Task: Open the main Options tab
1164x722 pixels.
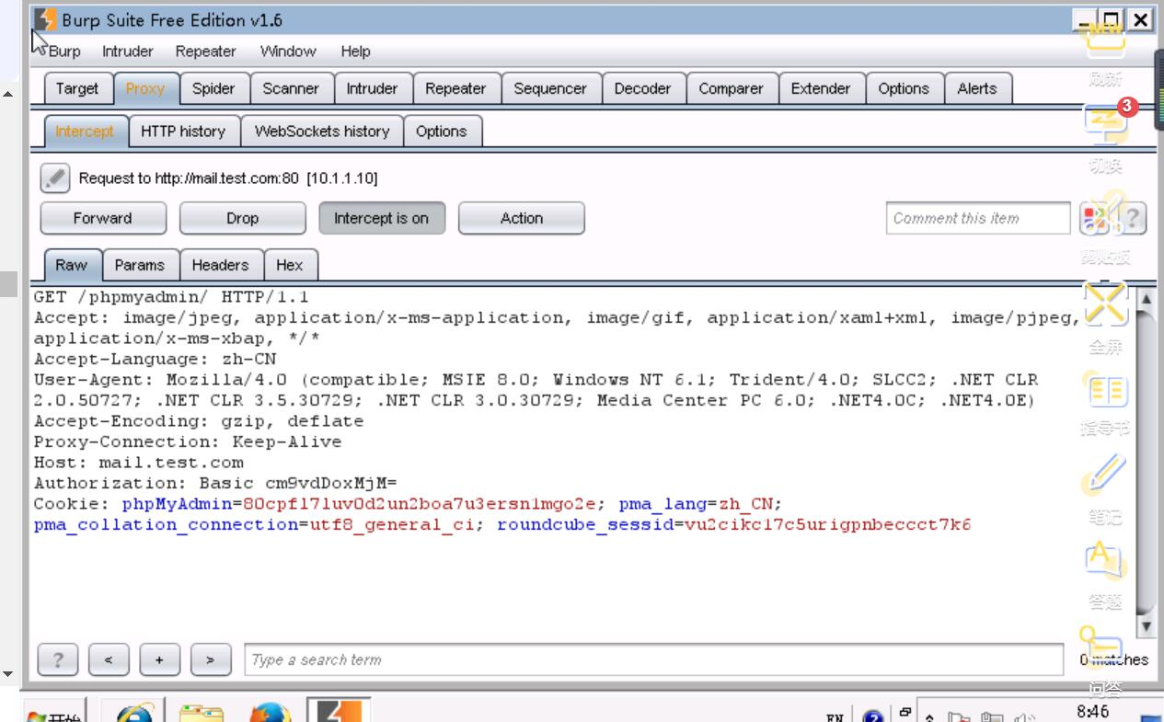Action: click(x=904, y=88)
